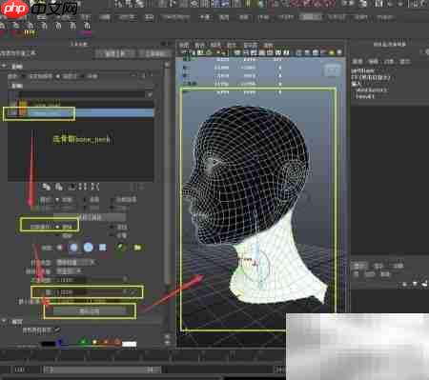The width and height of the screenshot is (429, 380).
Task: Select the Replace paint operation radio
Action: click(57, 227)
